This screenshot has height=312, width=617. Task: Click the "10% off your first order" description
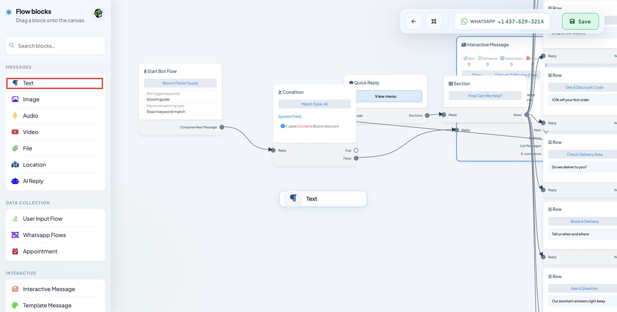(570, 100)
